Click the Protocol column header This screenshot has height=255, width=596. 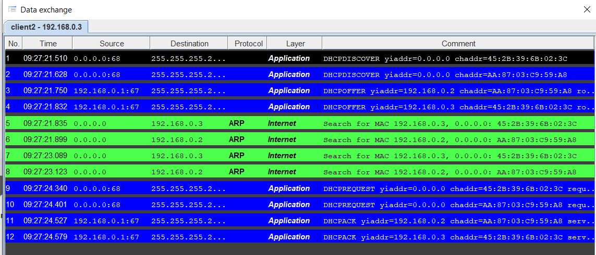click(x=248, y=44)
